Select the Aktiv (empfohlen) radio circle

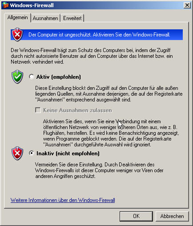32,77
